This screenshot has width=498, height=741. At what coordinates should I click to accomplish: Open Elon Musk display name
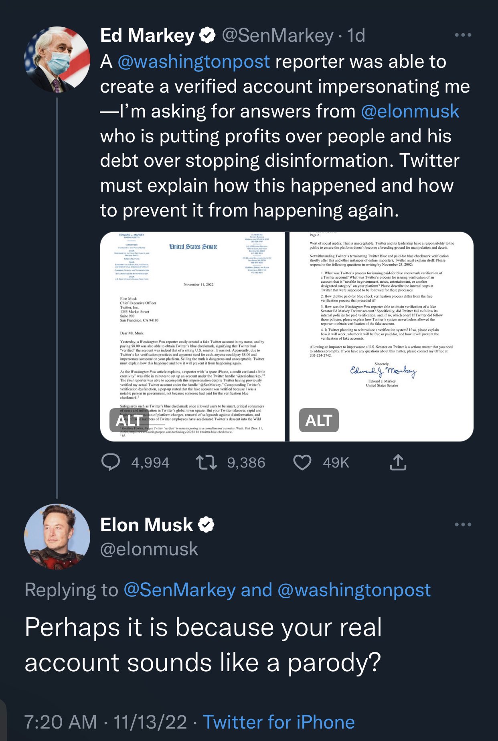tap(147, 524)
